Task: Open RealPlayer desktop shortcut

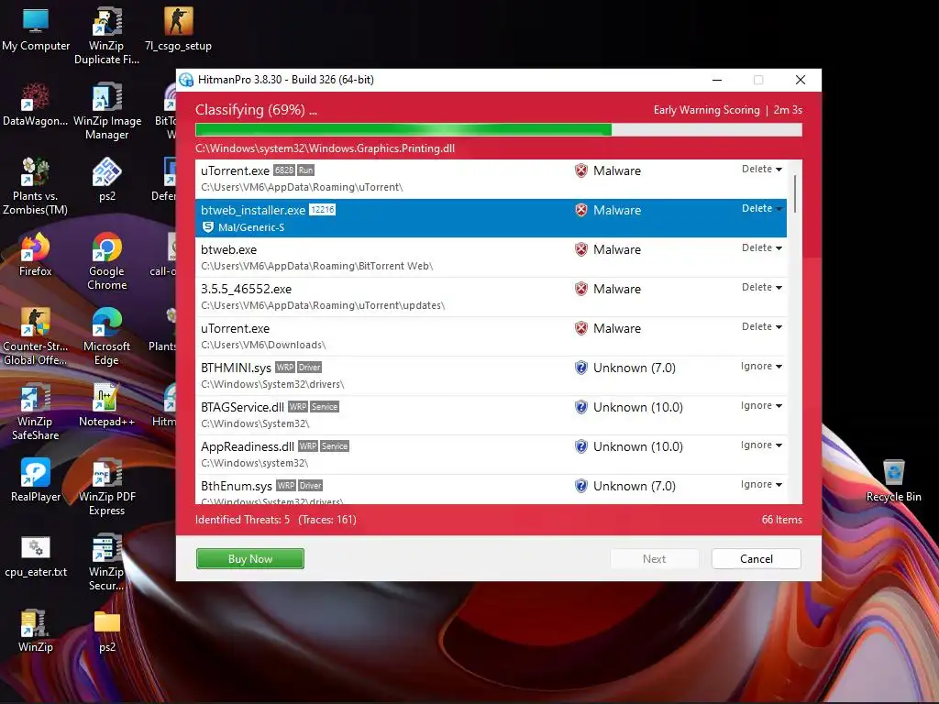Action: (36, 480)
